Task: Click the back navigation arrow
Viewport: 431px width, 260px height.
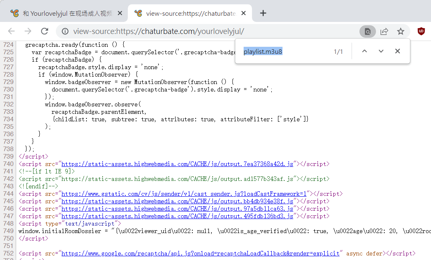Action: click(11, 31)
